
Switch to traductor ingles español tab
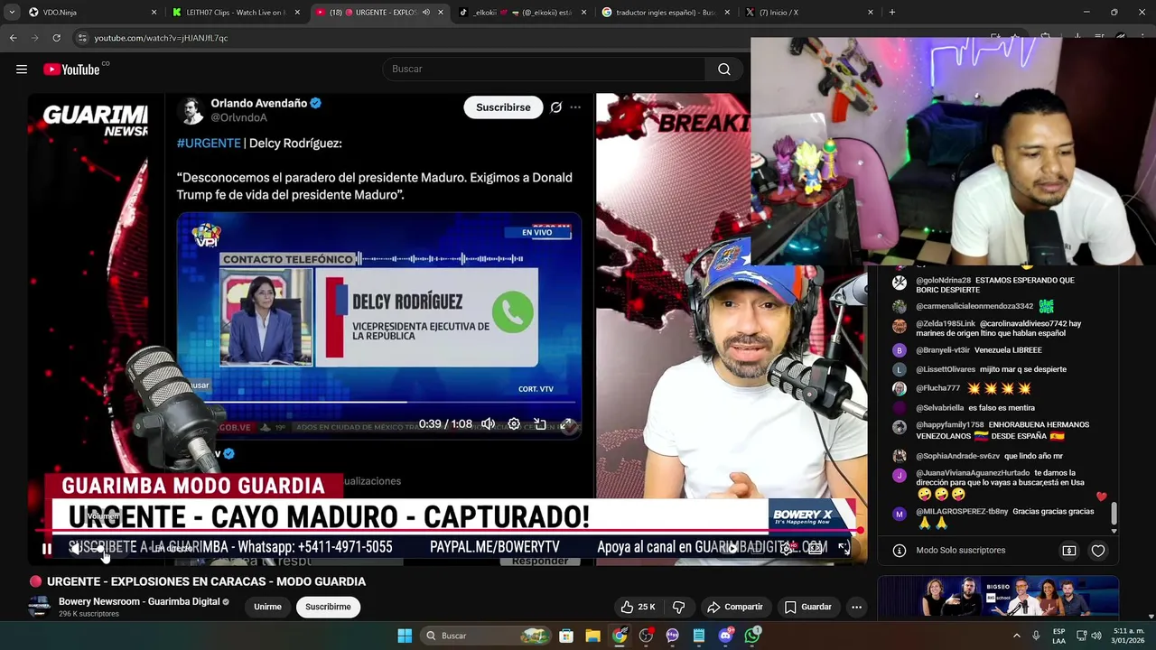click(666, 12)
